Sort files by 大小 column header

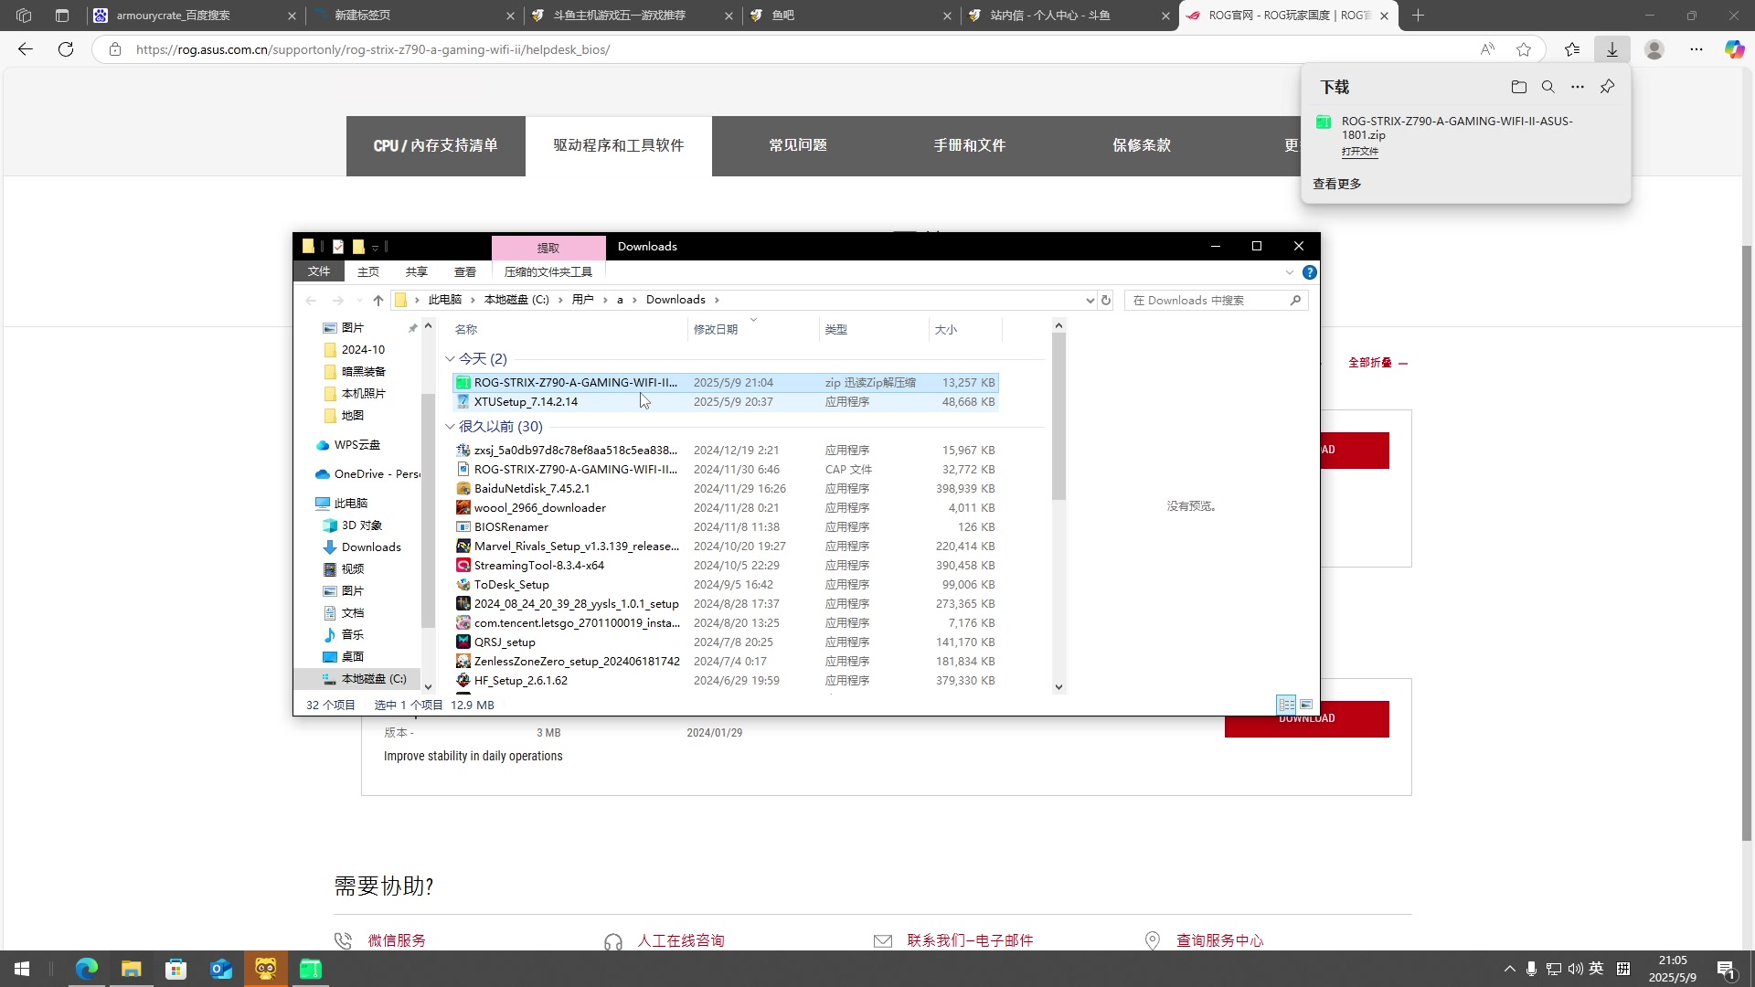pyautogui.click(x=965, y=330)
